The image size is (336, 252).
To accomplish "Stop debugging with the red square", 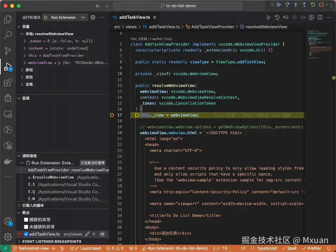I will (x=322, y=5).
